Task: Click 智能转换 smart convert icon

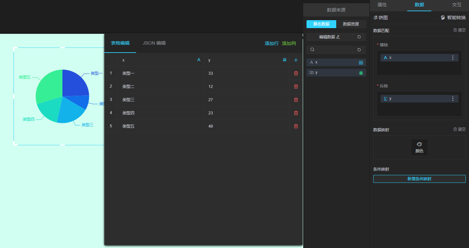Action: click(443, 18)
